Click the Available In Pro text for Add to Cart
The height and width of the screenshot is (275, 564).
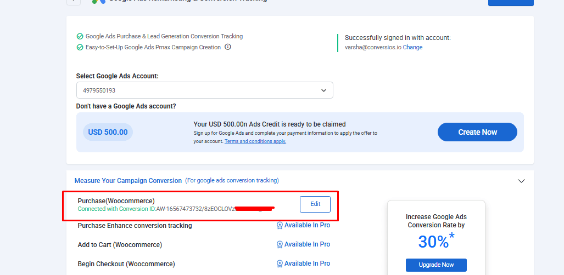pyautogui.click(x=307, y=244)
